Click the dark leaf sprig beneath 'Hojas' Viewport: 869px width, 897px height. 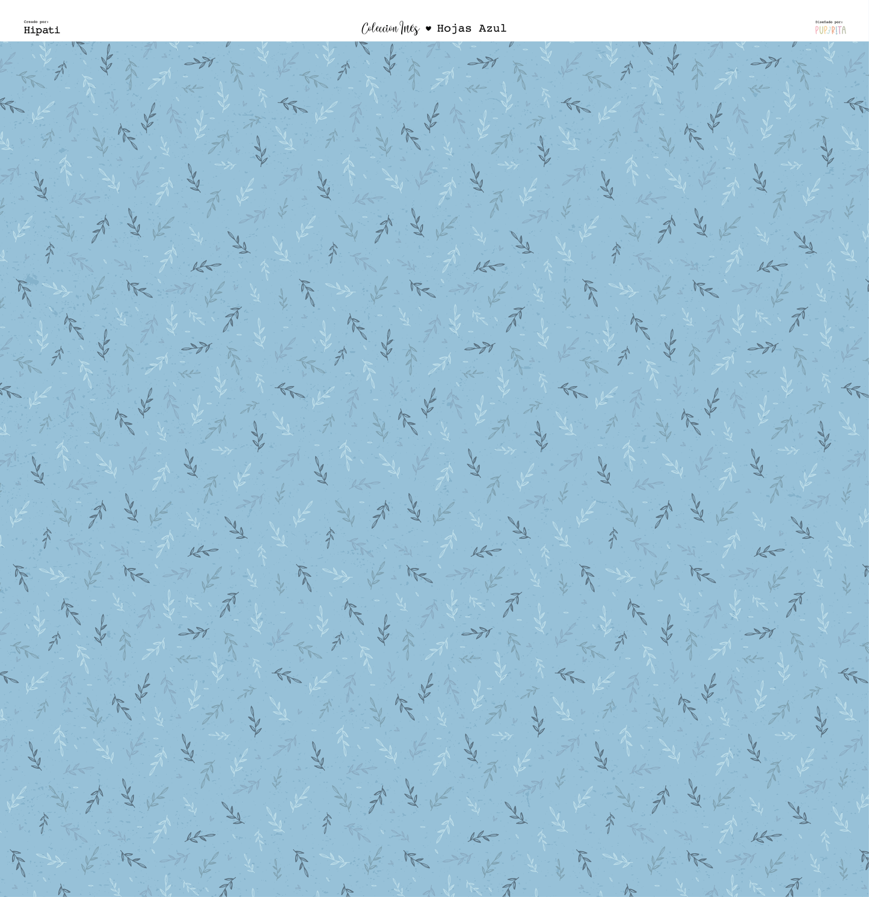(x=482, y=63)
